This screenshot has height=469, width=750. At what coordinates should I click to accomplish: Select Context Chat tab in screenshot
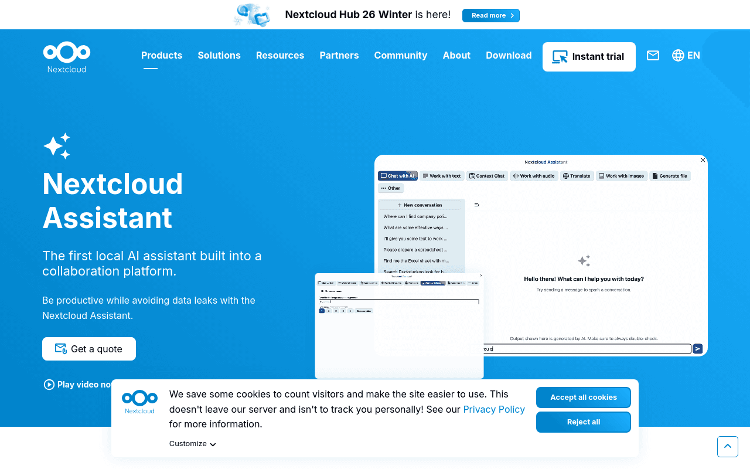[487, 176]
